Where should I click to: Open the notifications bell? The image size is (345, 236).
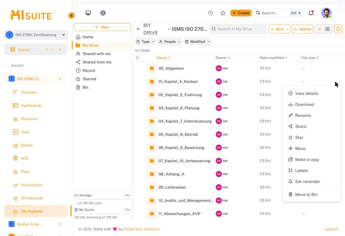point(311,13)
